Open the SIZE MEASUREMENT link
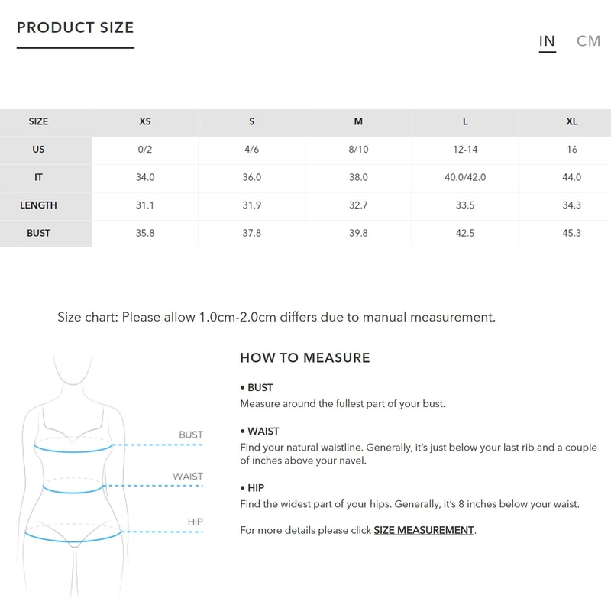Viewport: 611px width, 611px height. (x=424, y=530)
